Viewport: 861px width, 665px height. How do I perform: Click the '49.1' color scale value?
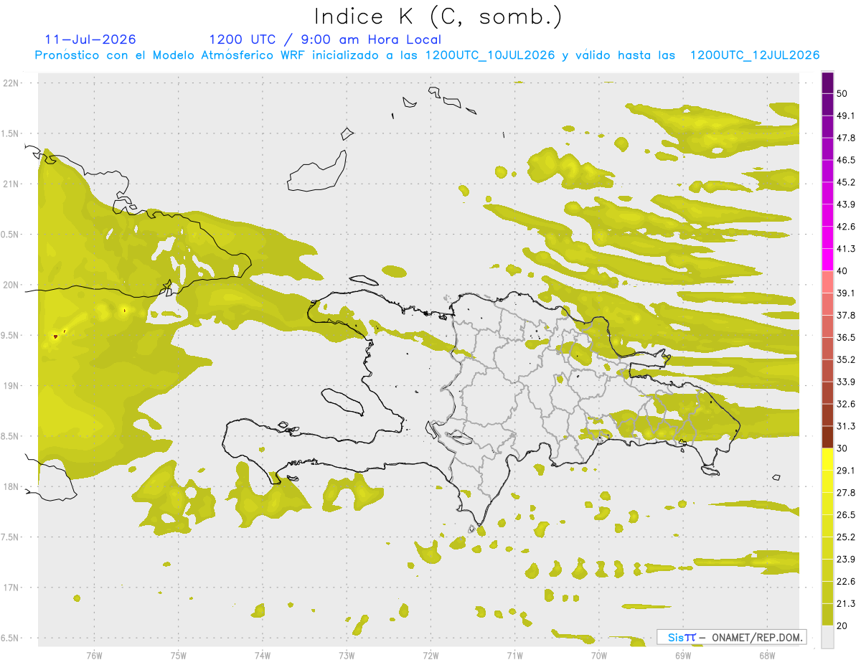coord(846,115)
